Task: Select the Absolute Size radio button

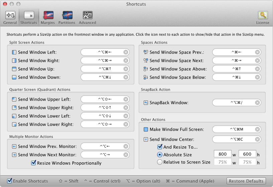Action: (160, 155)
